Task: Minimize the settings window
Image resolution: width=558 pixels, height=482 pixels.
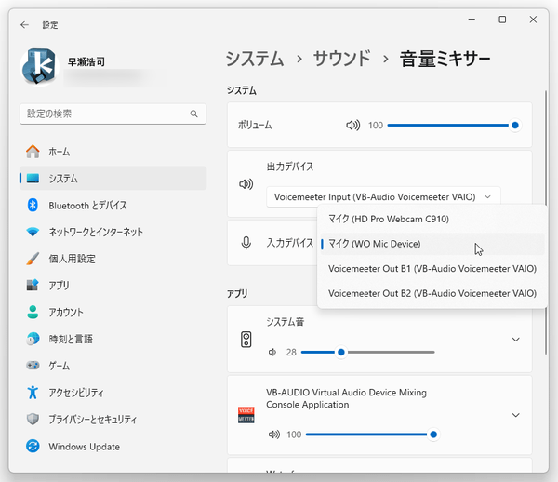Action: click(472, 20)
